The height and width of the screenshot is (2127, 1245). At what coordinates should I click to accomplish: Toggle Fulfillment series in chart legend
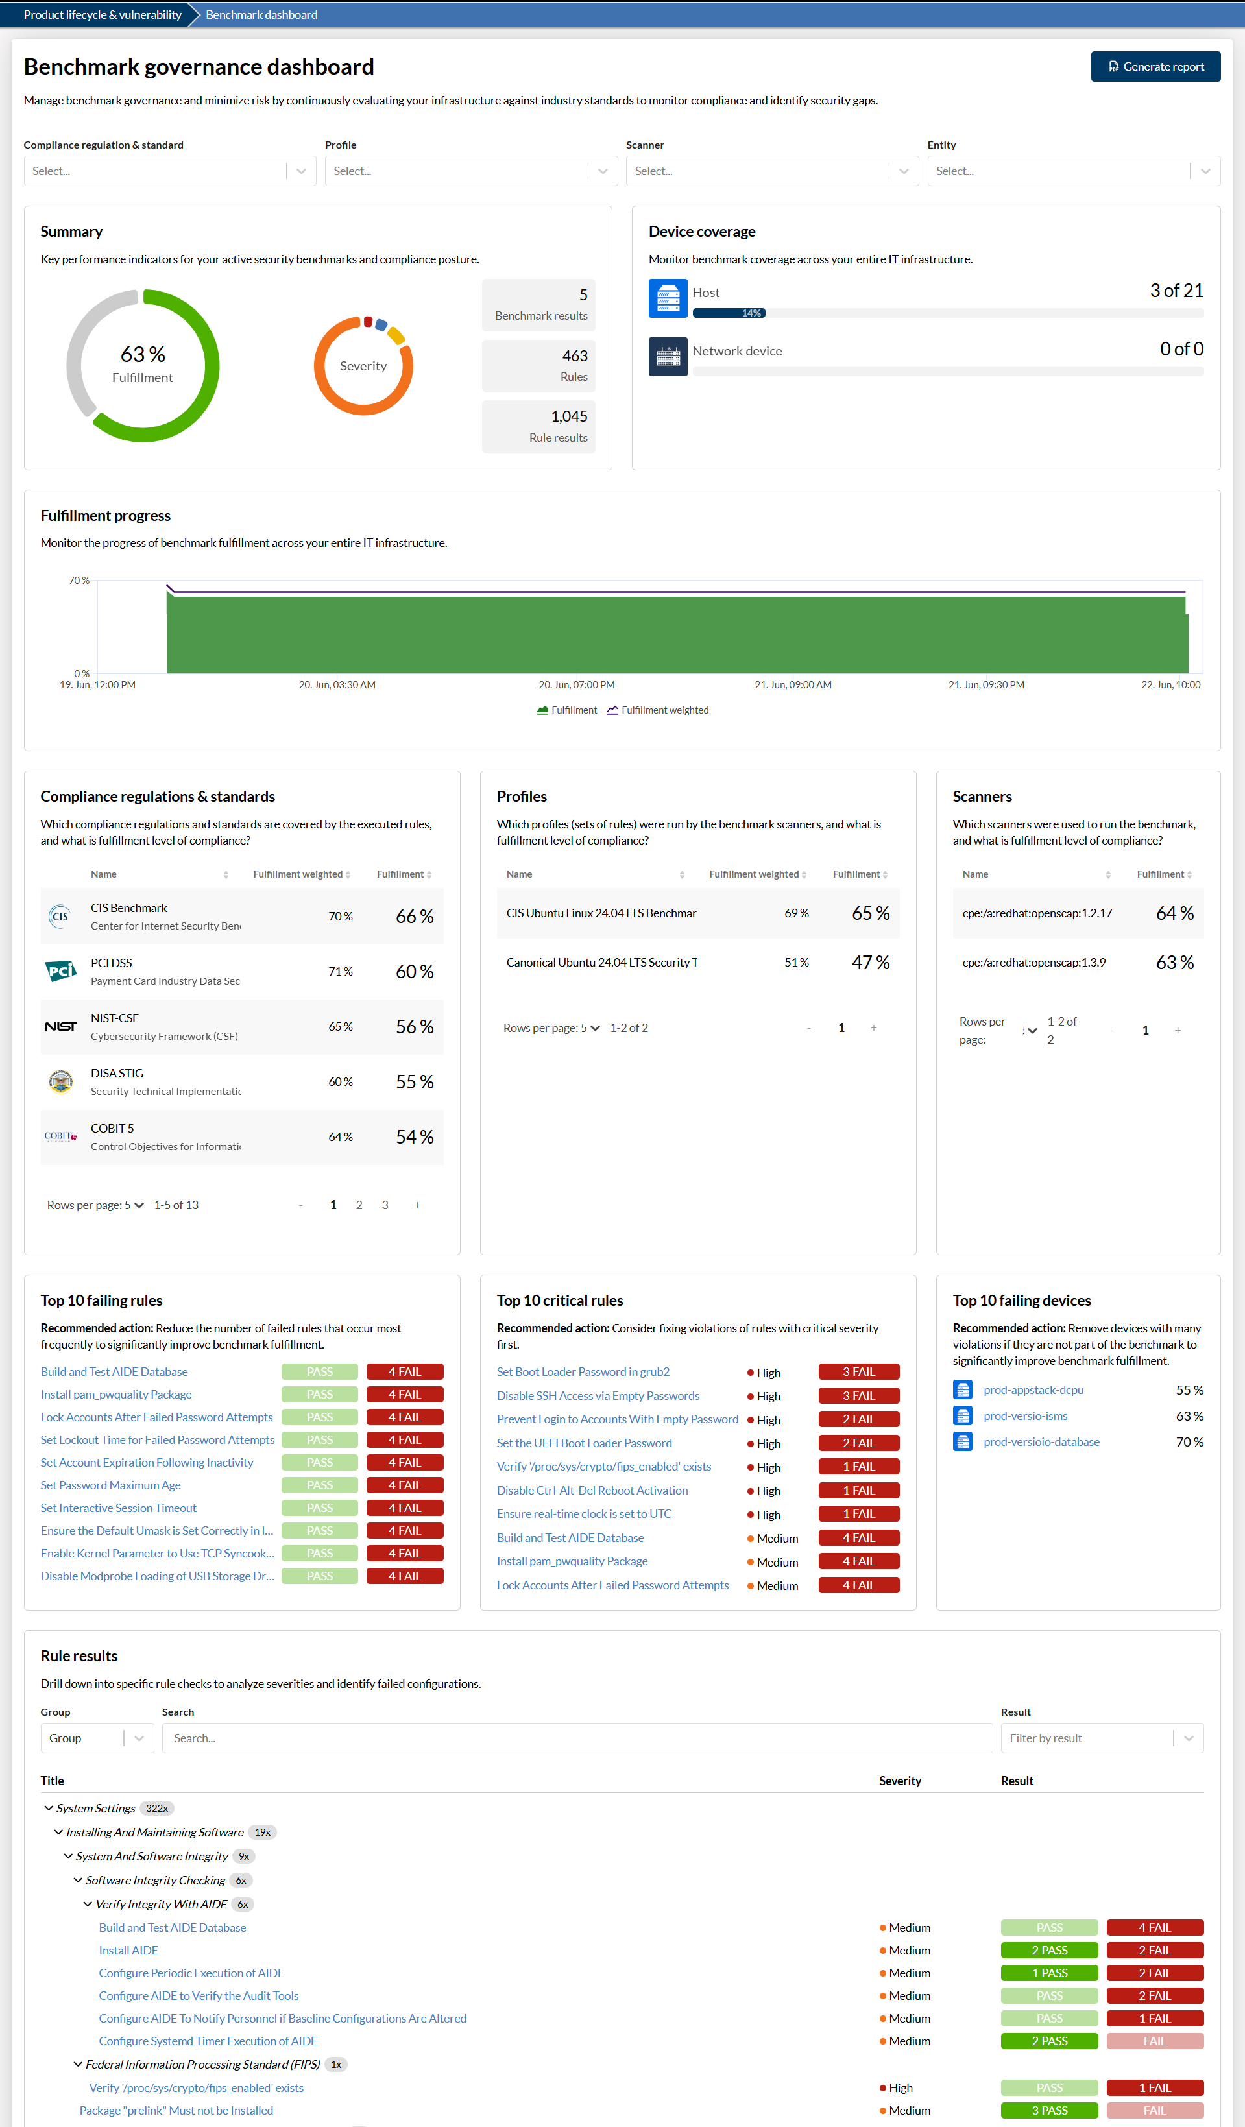point(566,710)
